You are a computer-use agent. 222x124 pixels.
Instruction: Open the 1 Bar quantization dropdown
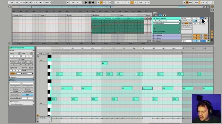click(48, 2)
